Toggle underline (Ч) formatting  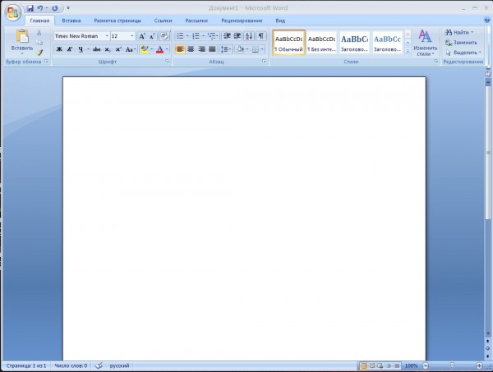81,49
